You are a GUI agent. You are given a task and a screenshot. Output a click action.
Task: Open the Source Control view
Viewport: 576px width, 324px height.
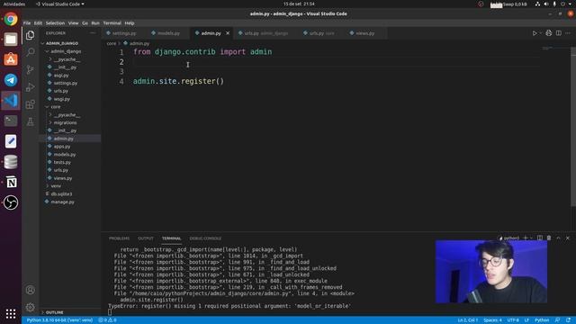[x=31, y=69]
